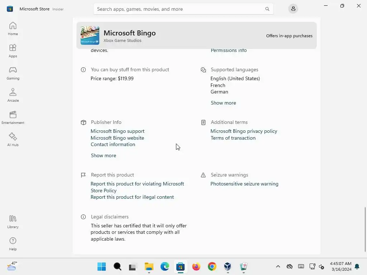
Task: Click the Seizure warnings triangle icon
Action: pos(203,175)
